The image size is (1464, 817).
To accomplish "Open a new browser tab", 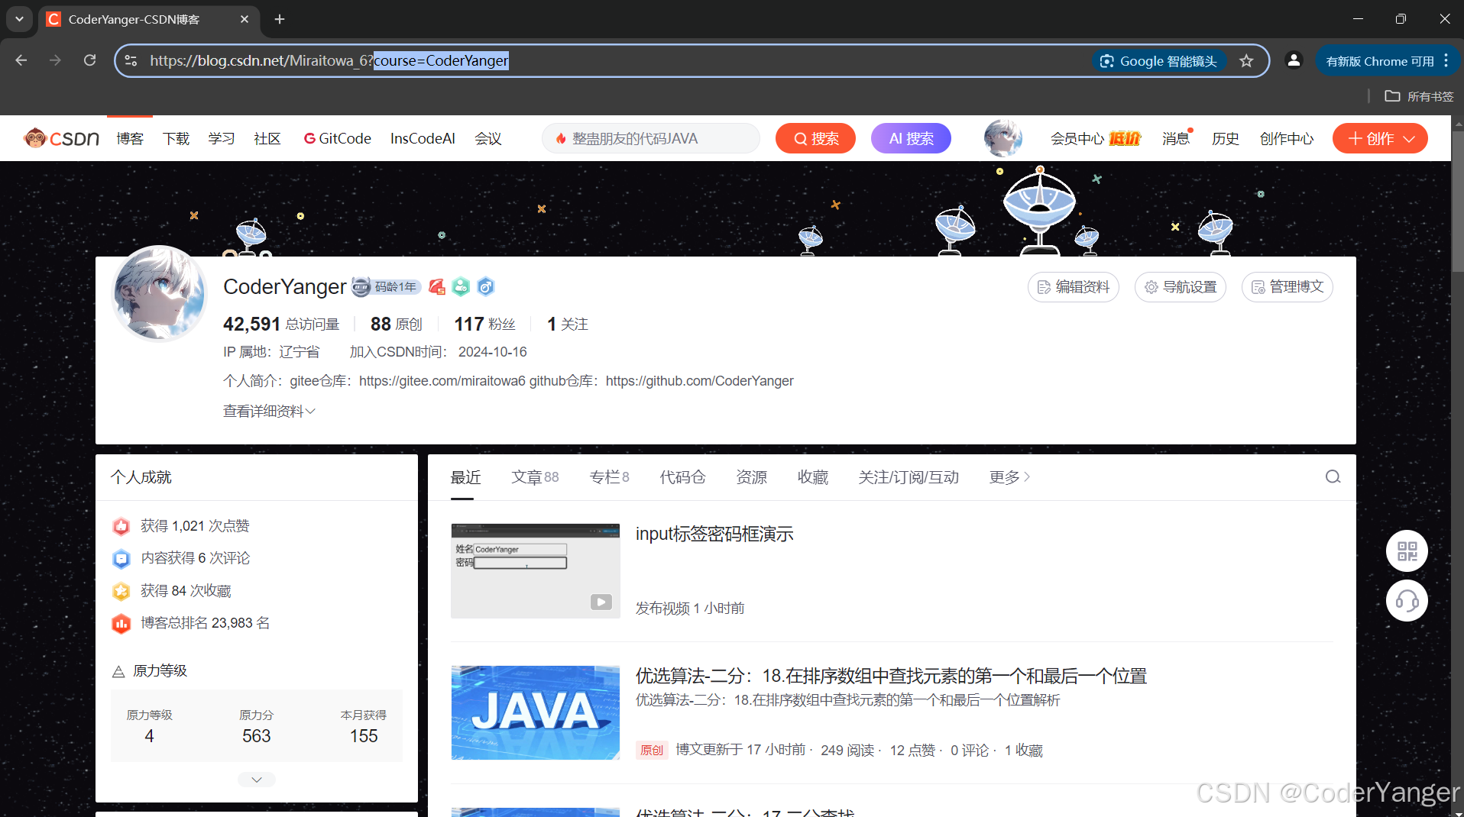I will [280, 19].
